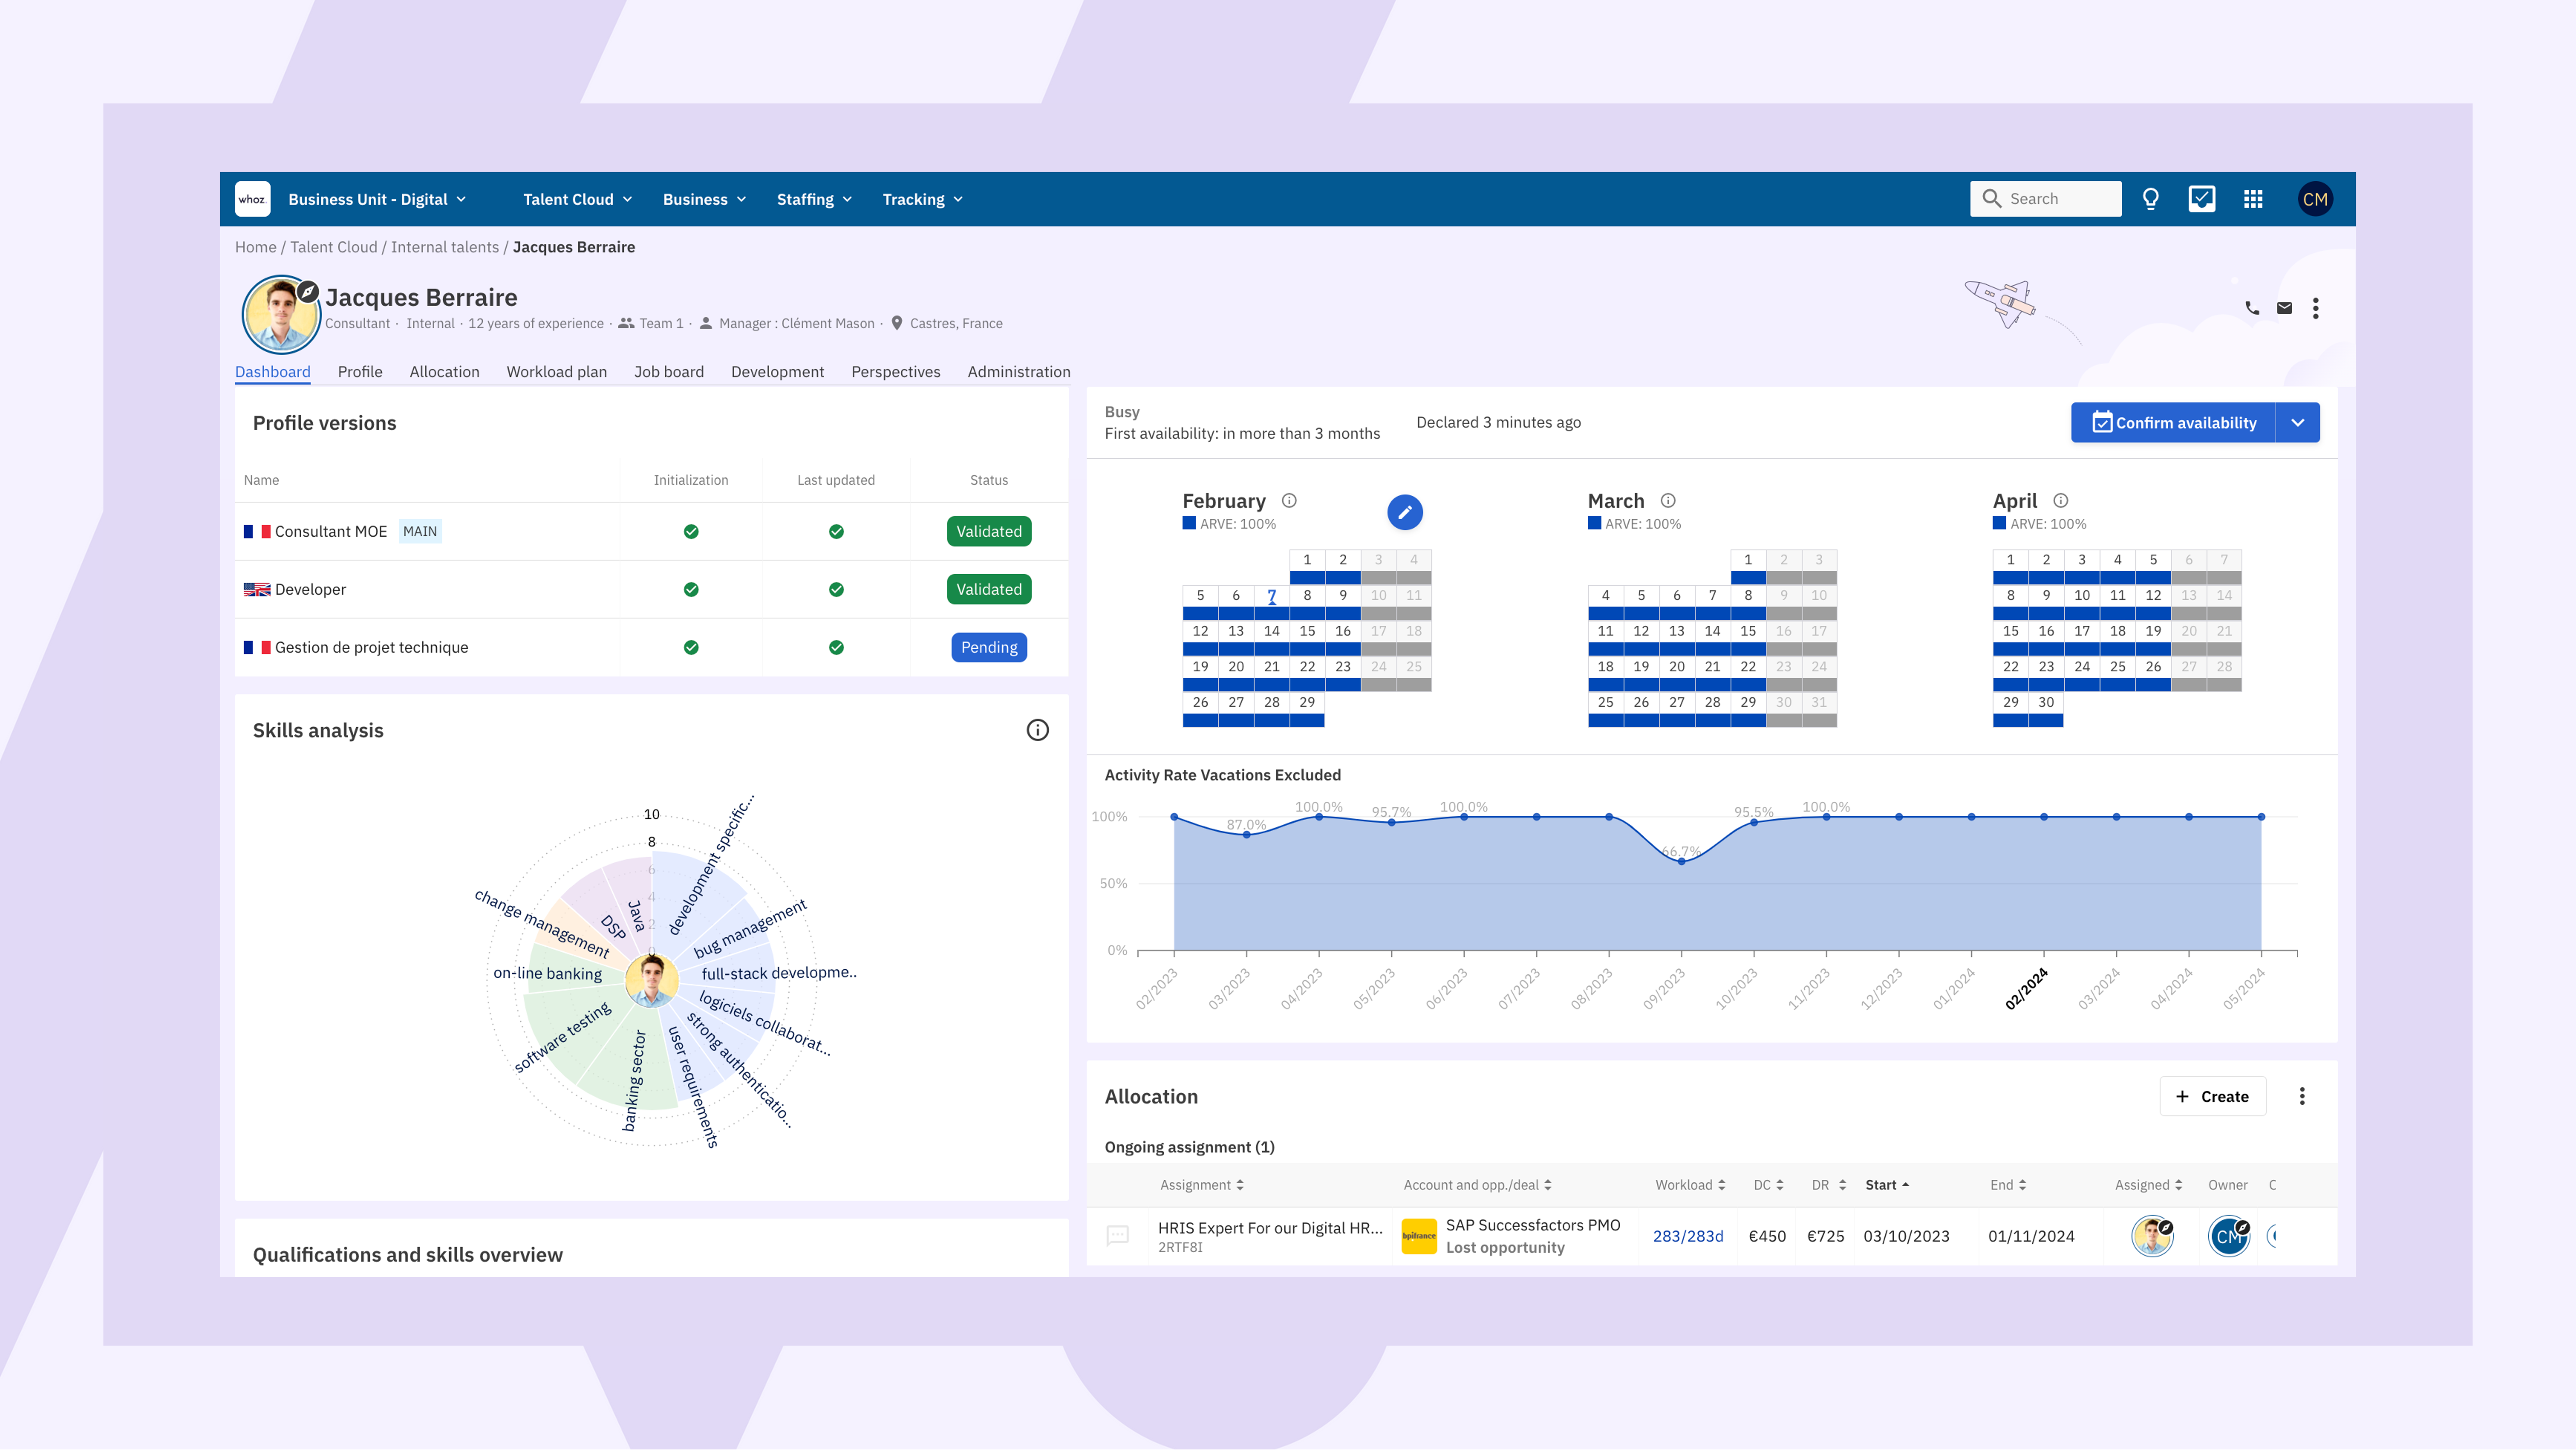Open the lightbulb ideas icon
The width and height of the screenshot is (2576, 1451).
click(x=2150, y=199)
